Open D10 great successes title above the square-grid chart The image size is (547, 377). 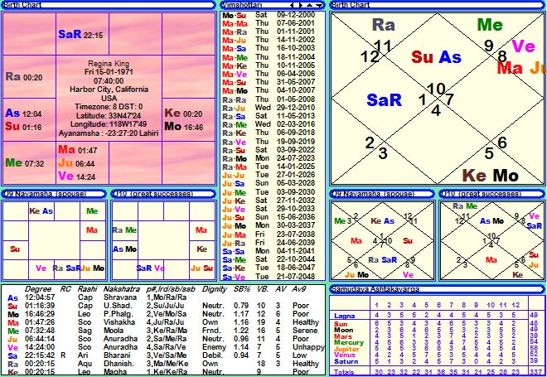[x=152, y=194]
